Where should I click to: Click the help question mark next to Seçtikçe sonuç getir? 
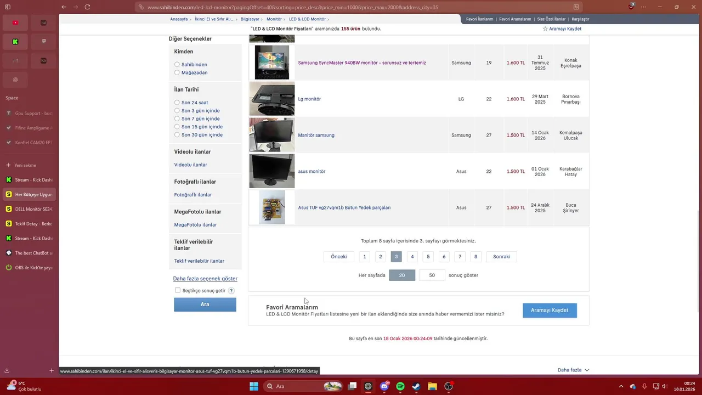click(231, 291)
